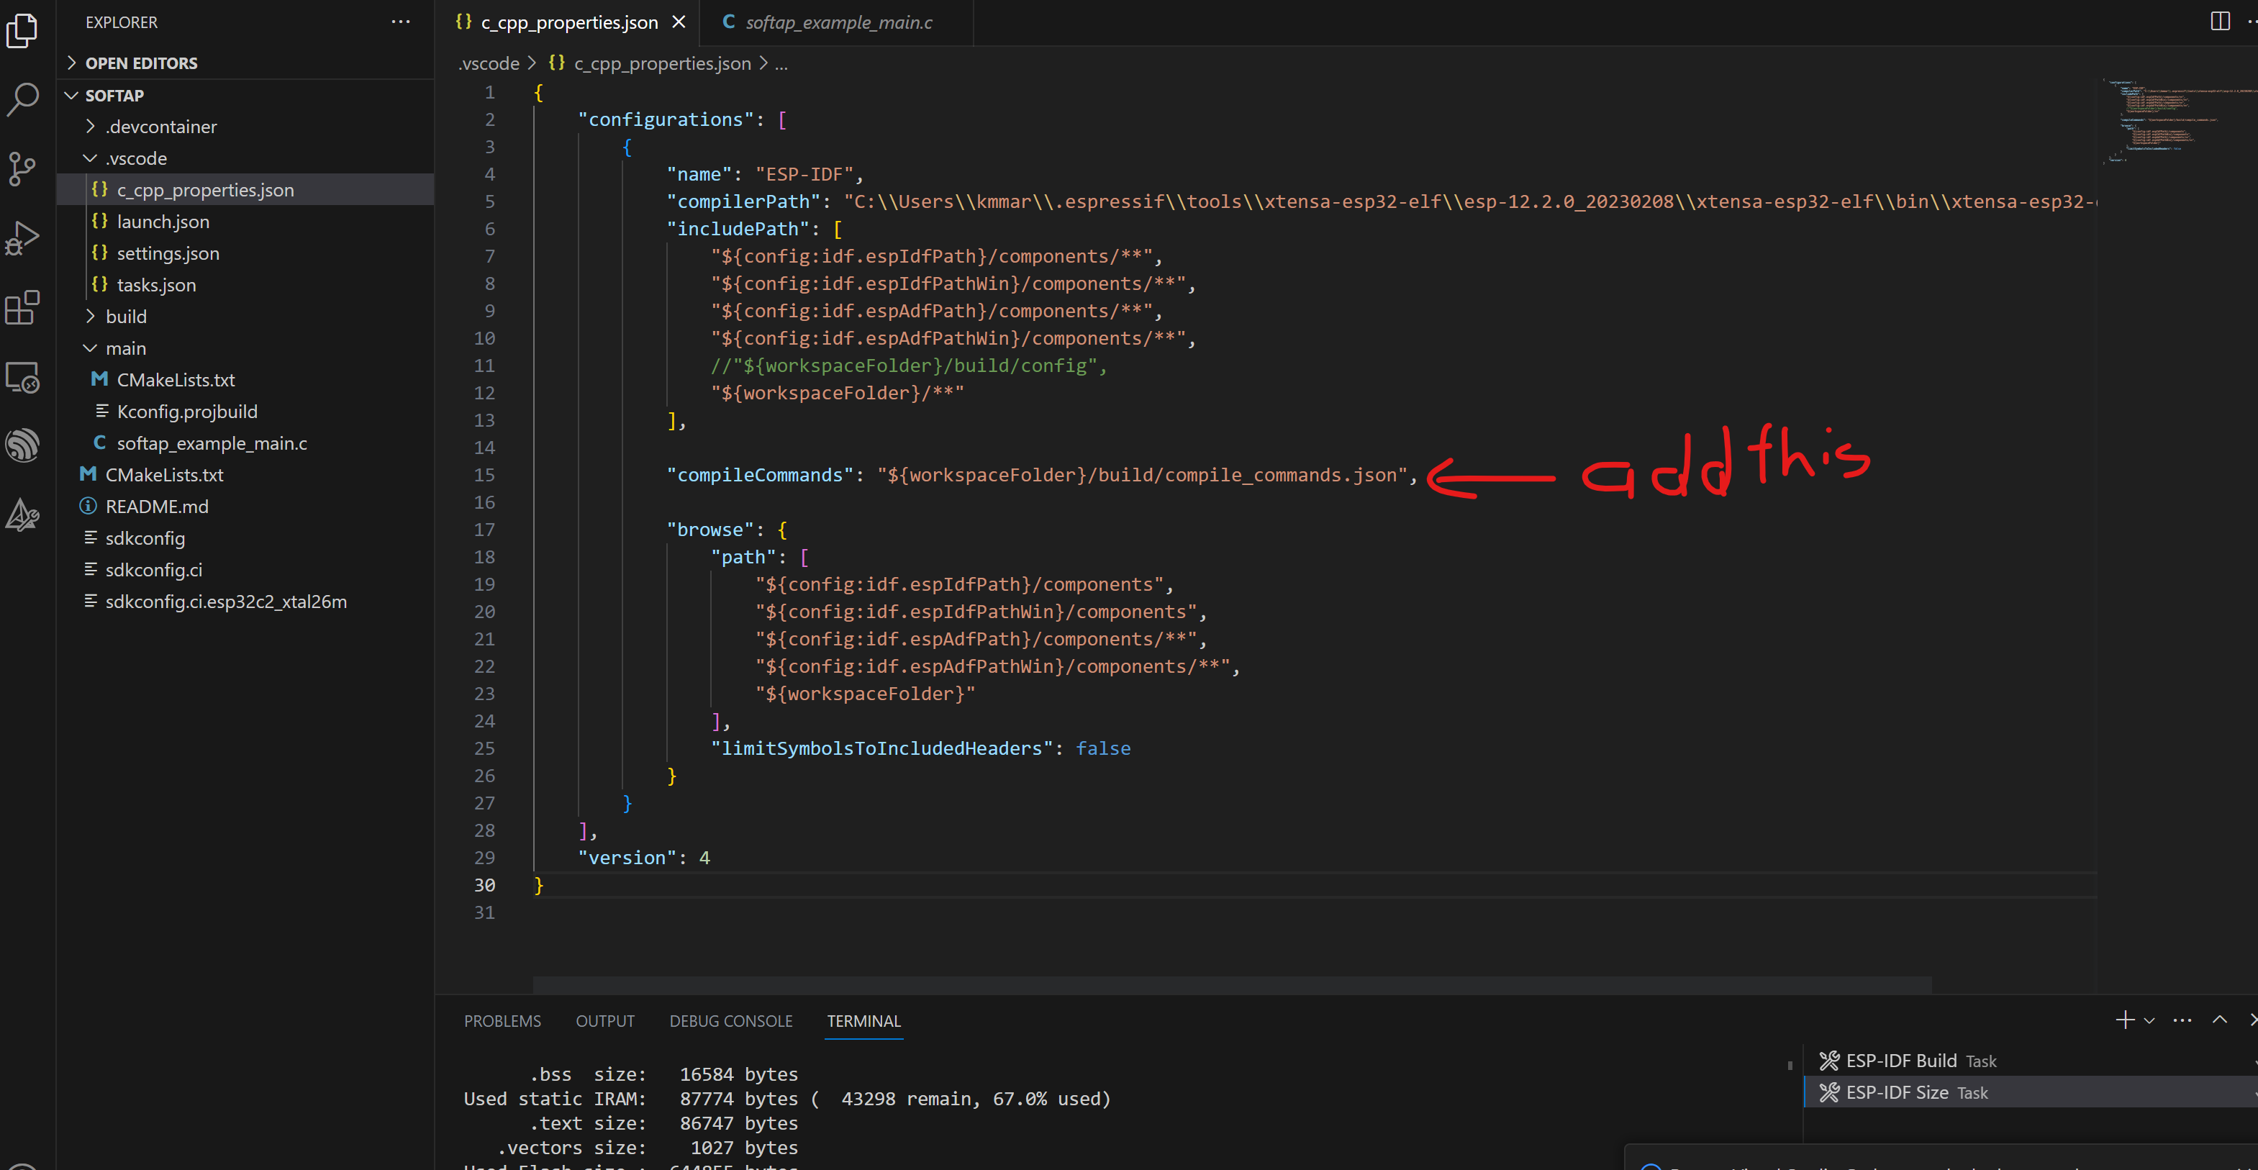This screenshot has height=1170, width=2258.
Task: Click the "compilerPath" key on line 5
Action: point(743,201)
